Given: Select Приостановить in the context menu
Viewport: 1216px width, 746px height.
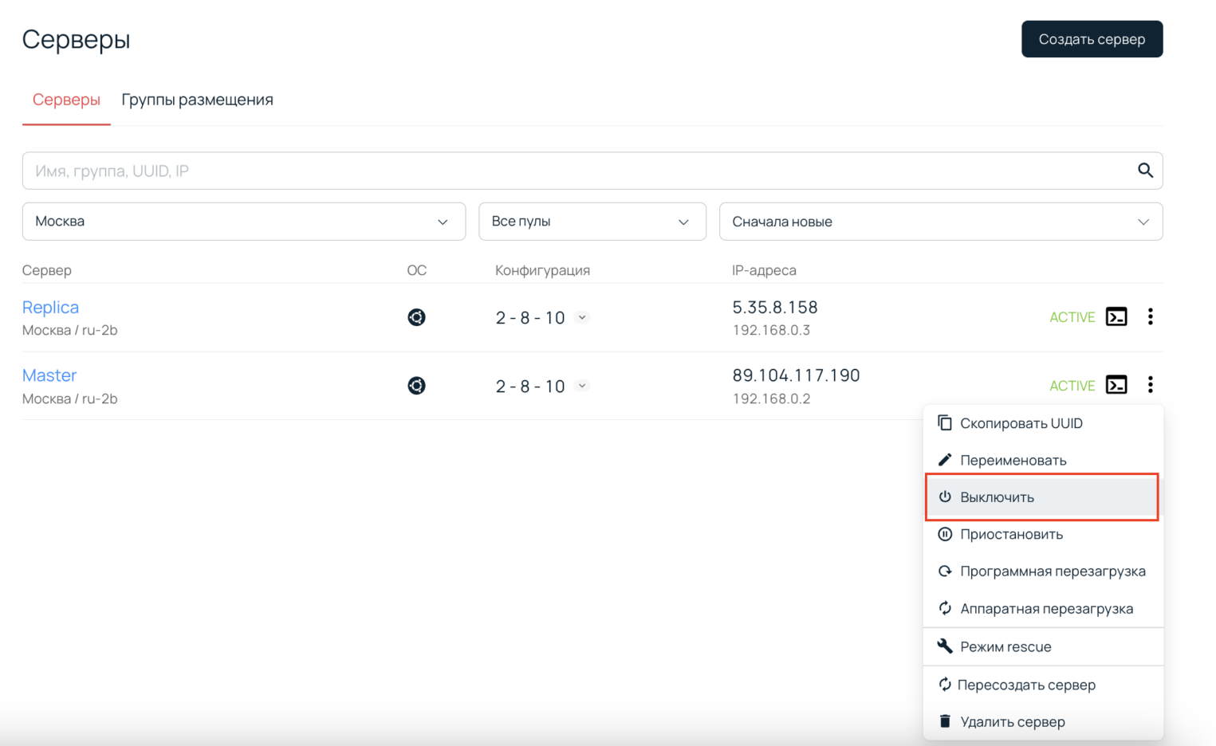Looking at the screenshot, I should (x=1043, y=534).
